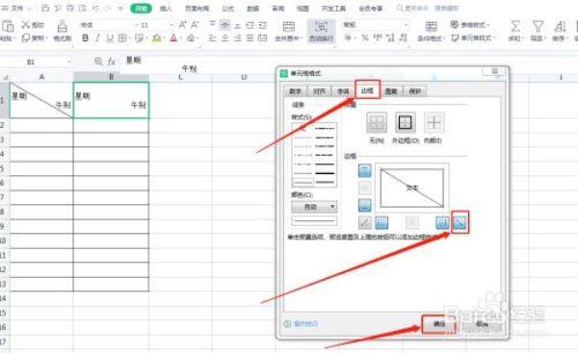The height and width of the screenshot is (353, 578).
Task: Click the Copy icon in the ribbon
Action: click(25, 38)
